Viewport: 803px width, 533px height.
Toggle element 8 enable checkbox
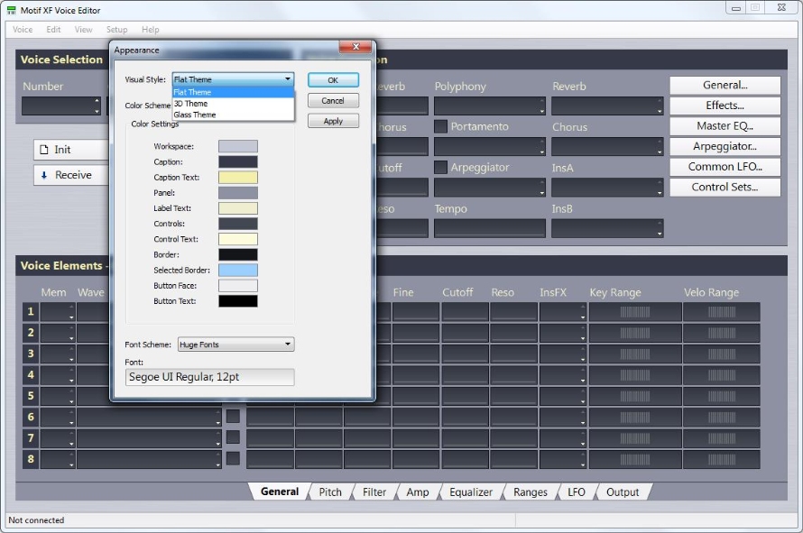pos(233,458)
